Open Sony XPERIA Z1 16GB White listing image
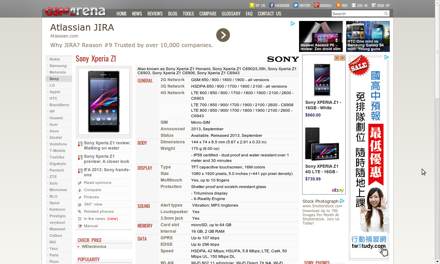Screen dimensions: 440x264 click(322, 80)
